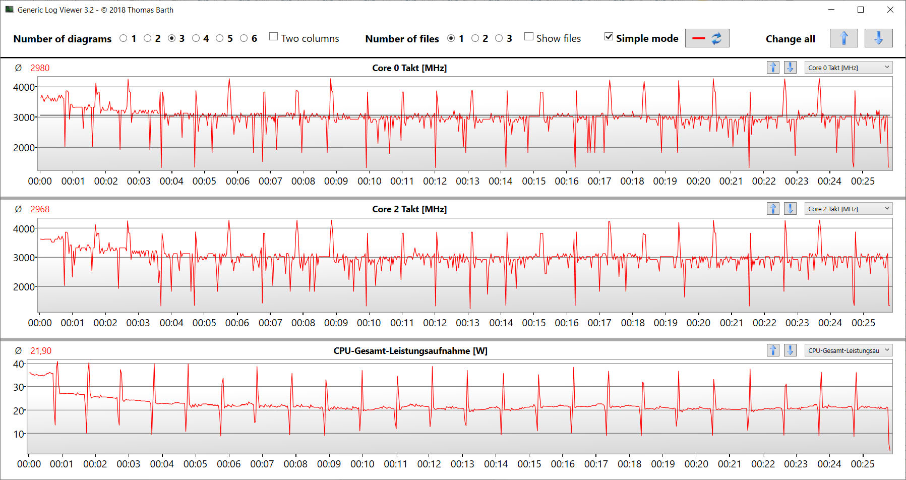Screen dimensions: 906x480
Task: Open the Core 0 Takt [MHz] dropdown
Action: [848, 68]
